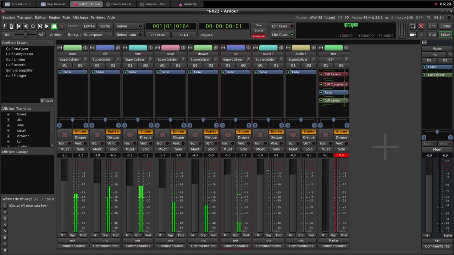Open Piste menu

(x=66, y=17)
